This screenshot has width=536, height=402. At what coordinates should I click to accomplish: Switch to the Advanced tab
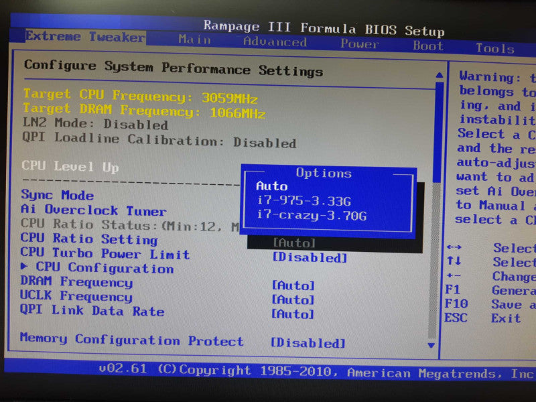pyautogui.click(x=275, y=42)
